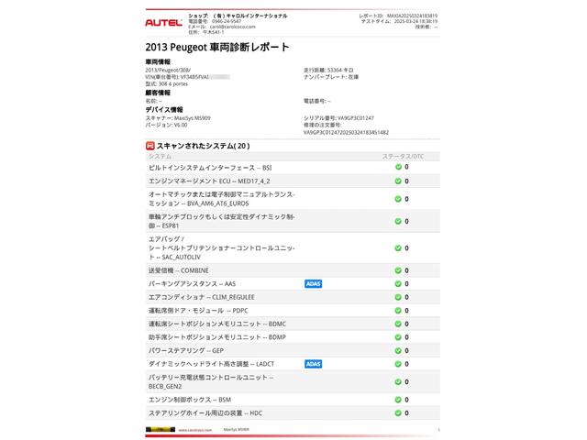Image resolution: width=587 pixels, height=440 pixels.
Task: Click the mileage value 53364 キロ
Action: 340,70
